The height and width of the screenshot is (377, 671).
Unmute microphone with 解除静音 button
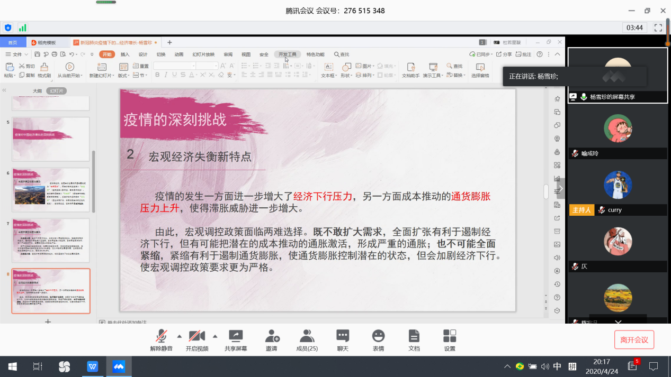(x=162, y=336)
